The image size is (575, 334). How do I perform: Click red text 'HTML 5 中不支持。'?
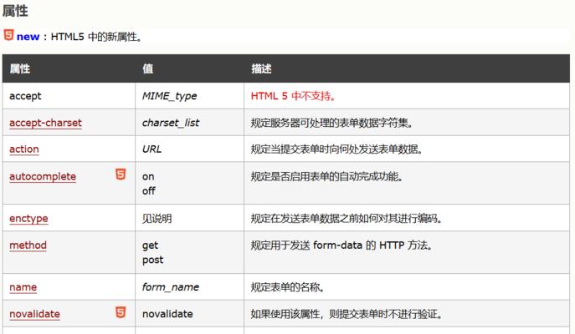tap(293, 96)
